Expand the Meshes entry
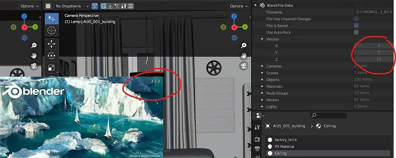 pyautogui.click(x=262, y=100)
